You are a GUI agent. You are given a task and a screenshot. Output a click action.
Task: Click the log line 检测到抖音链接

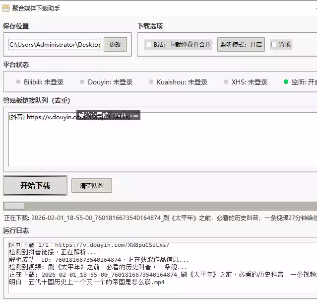tap(53, 252)
